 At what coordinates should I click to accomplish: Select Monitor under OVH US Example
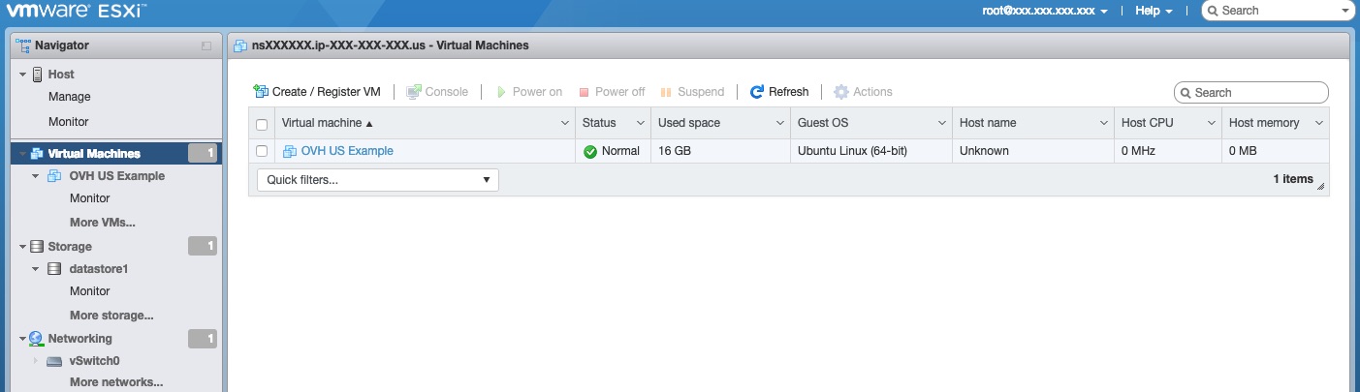(90, 198)
